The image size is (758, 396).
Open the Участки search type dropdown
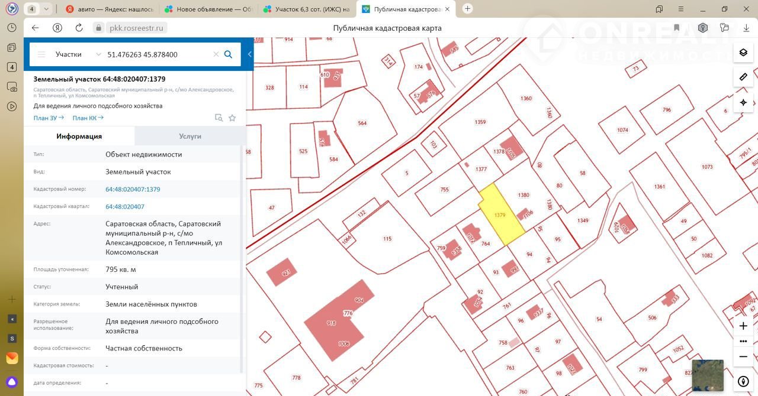click(x=78, y=54)
